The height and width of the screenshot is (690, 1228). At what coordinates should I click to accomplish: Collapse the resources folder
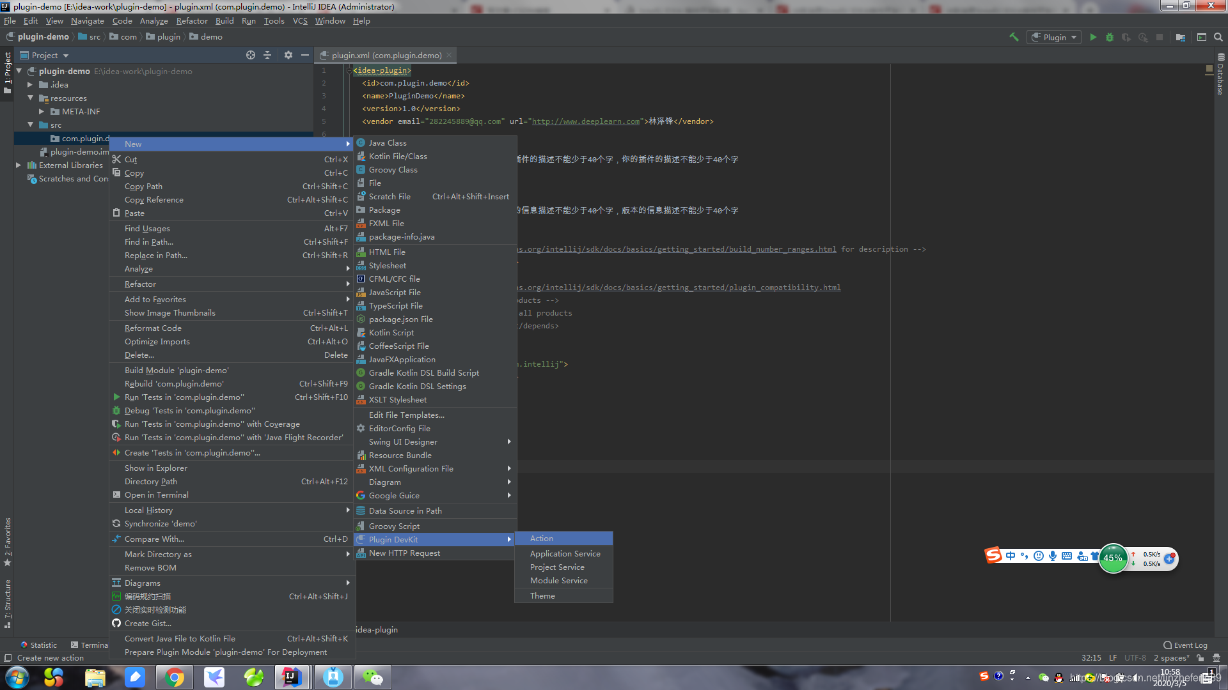point(30,98)
